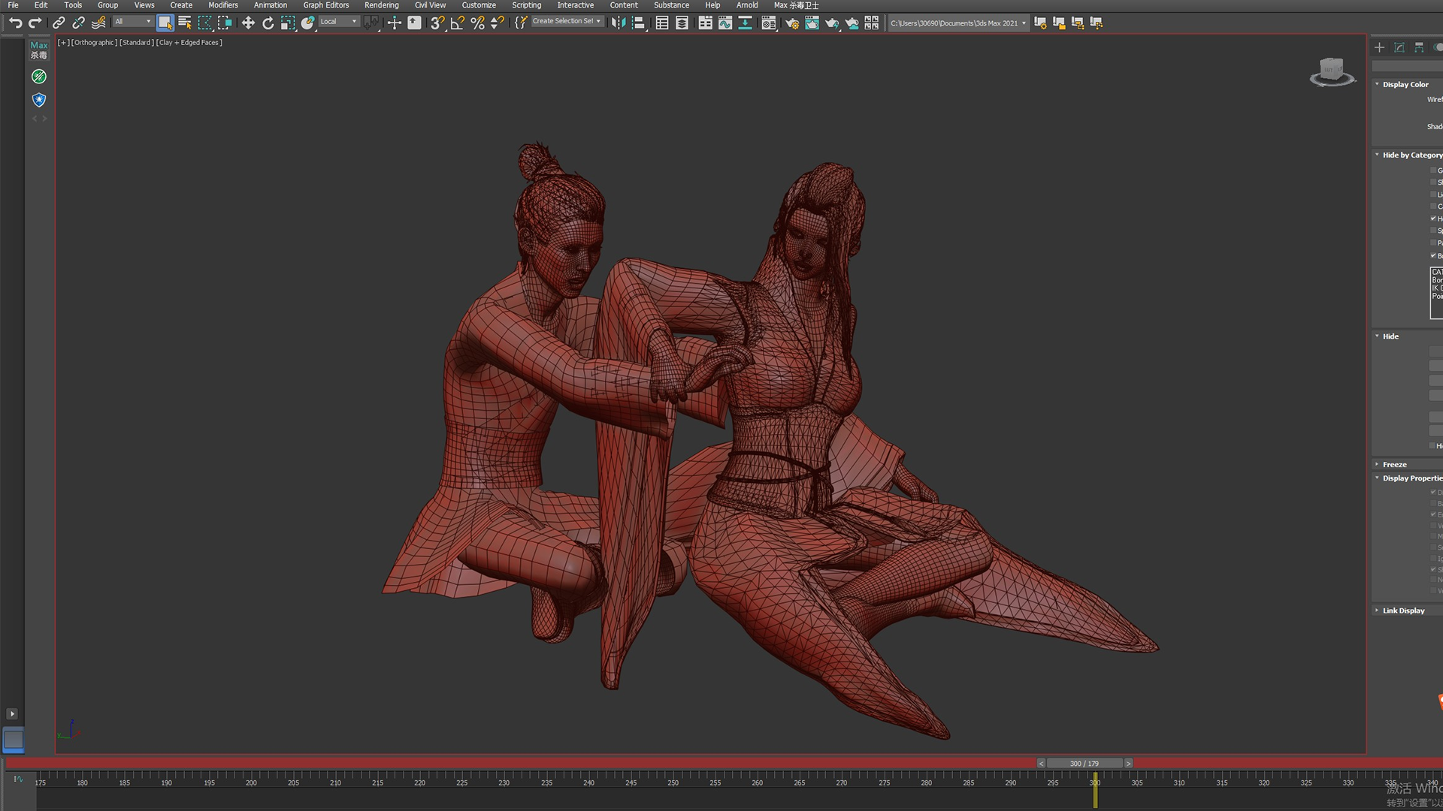Toggle the Geometry hide checkbox
The height and width of the screenshot is (811, 1443).
click(x=1433, y=170)
